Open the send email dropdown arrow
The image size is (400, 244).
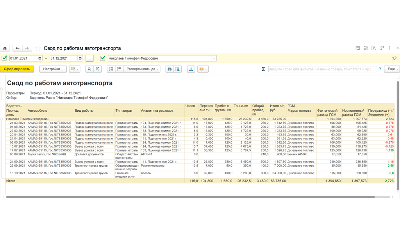206,69
